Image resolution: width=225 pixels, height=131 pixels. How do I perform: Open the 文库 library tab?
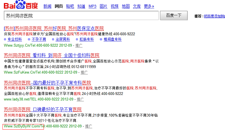137,6
